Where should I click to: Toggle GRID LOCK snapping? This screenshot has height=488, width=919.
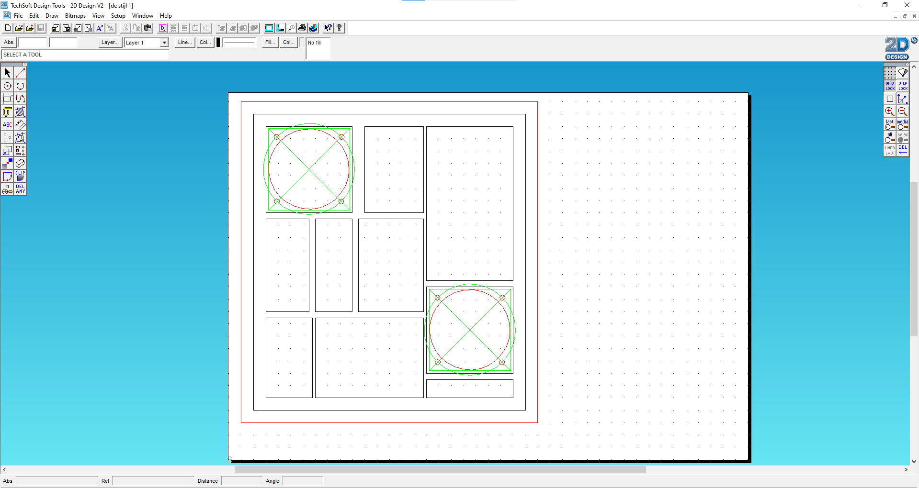[x=890, y=86]
